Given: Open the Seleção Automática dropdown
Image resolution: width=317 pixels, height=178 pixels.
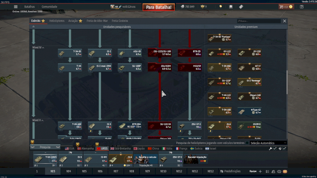Looking at the screenshot, I should coord(268,143).
